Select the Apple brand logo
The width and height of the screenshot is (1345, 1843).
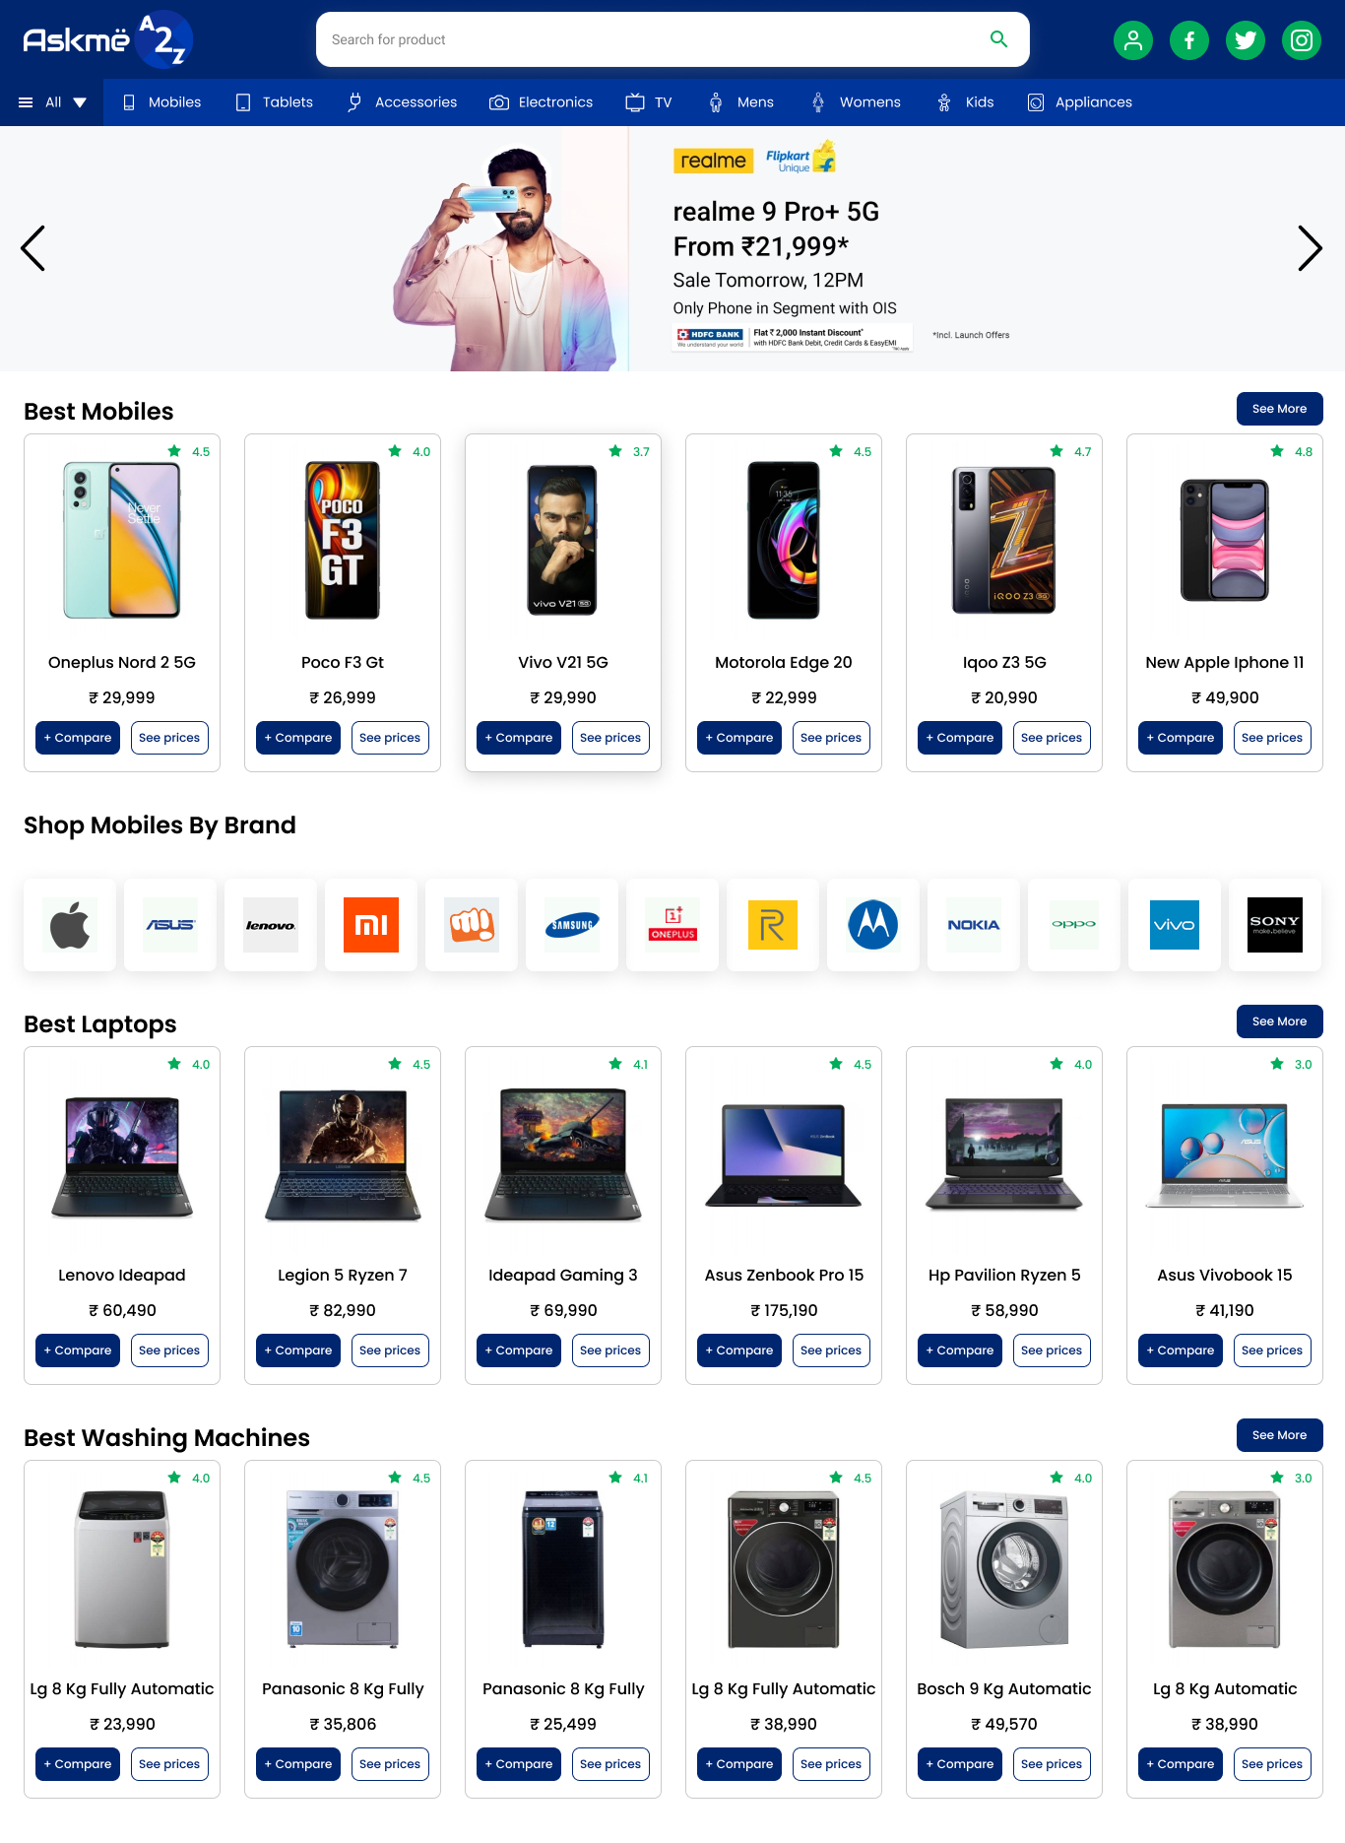70,925
